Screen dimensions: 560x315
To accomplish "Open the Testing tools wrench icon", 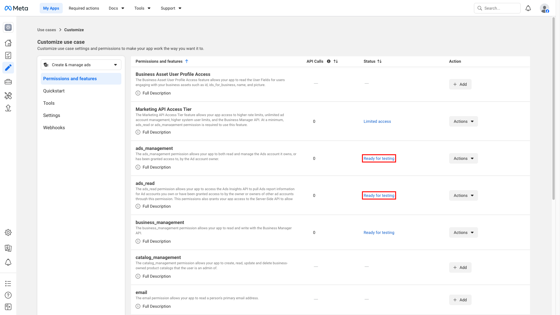I will point(8,96).
